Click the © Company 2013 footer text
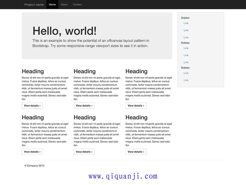This screenshot has width=246, height=185. pos(34,166)
